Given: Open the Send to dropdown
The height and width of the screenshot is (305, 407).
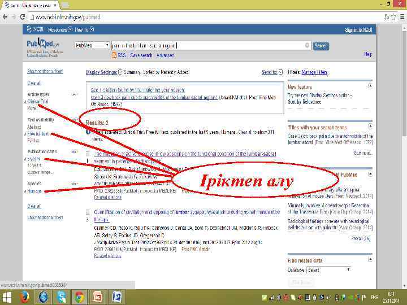Looking at the screenshot, I should click(272, 72).
